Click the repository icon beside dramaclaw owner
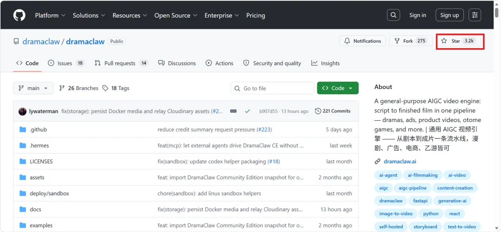The image size is (501, 232). pyautogui.click(x=16, y=41)
